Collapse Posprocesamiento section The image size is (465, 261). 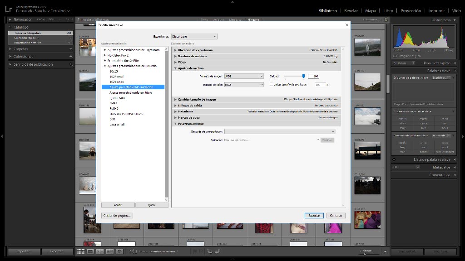(176, 124)
